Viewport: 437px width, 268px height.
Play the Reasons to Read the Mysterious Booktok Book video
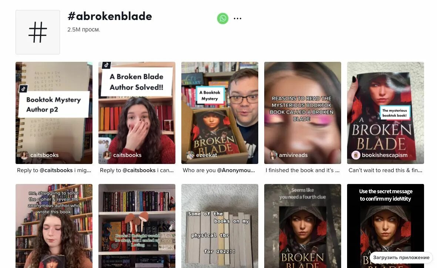pos(302,113)
